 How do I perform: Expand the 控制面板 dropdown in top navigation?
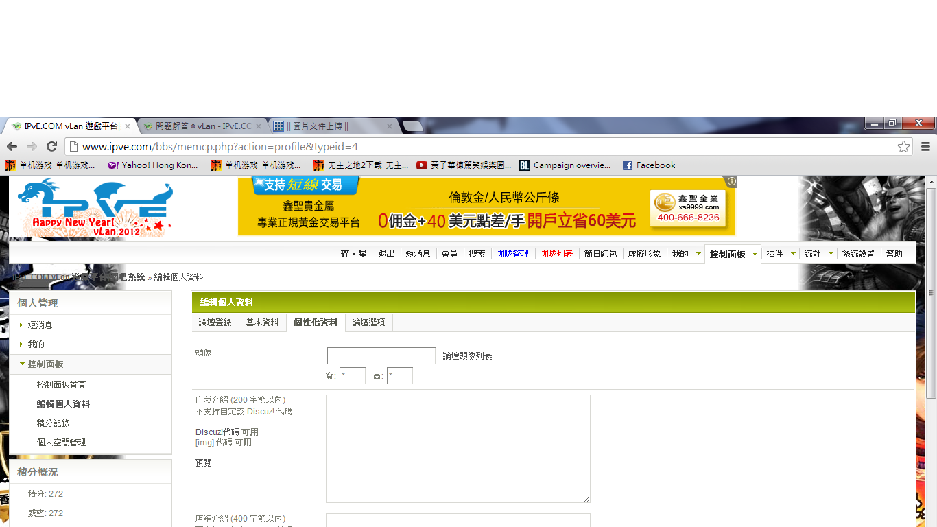click(755, 254)
